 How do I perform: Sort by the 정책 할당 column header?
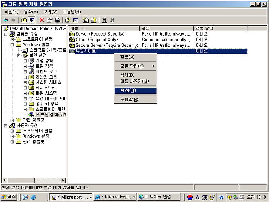tap(220, 28)
